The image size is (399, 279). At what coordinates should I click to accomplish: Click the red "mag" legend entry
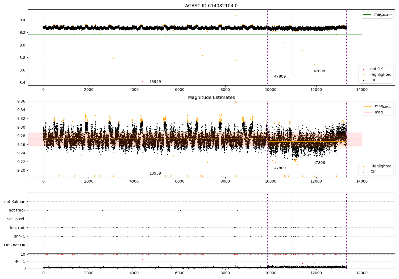[x=373, y=112]
